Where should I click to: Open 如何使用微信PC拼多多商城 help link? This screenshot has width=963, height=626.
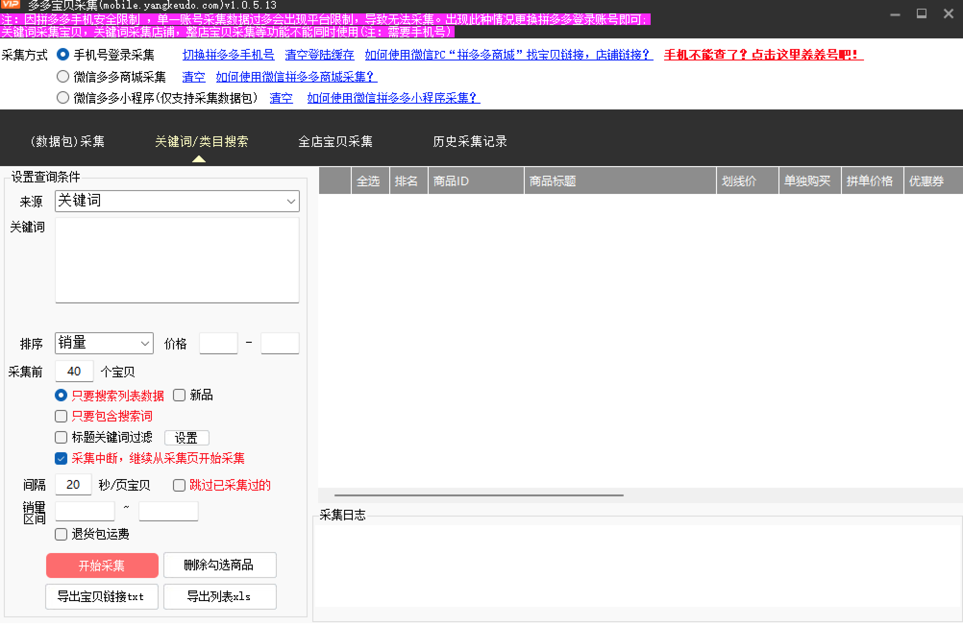tap(509, 55)
